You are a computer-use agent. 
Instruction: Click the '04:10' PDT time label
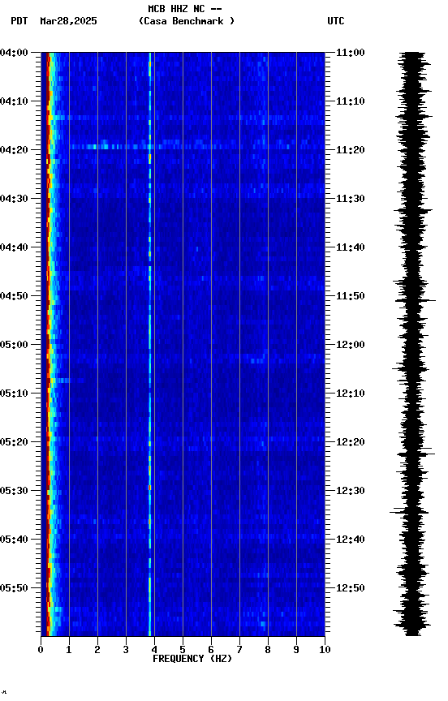14,101
